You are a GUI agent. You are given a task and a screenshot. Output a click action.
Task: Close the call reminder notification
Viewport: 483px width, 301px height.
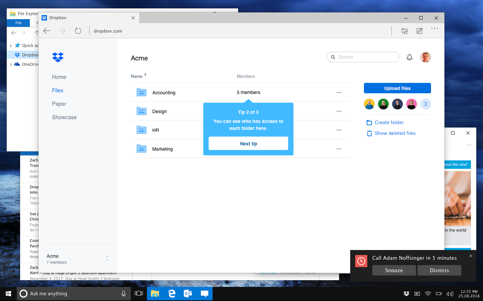471,256
